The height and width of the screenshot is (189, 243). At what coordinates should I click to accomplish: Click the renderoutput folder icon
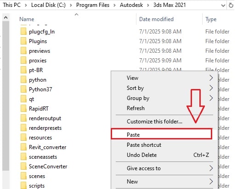click(x=23, y=118)
